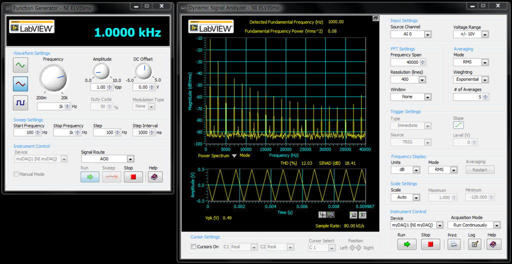
Task: Click the Function Generator Stop button
Action: click(133, 177)
